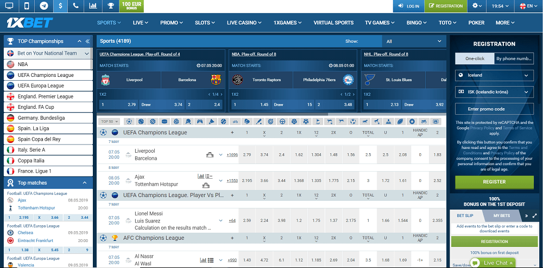Switch to the MY BETS tab

coord(501,216)
